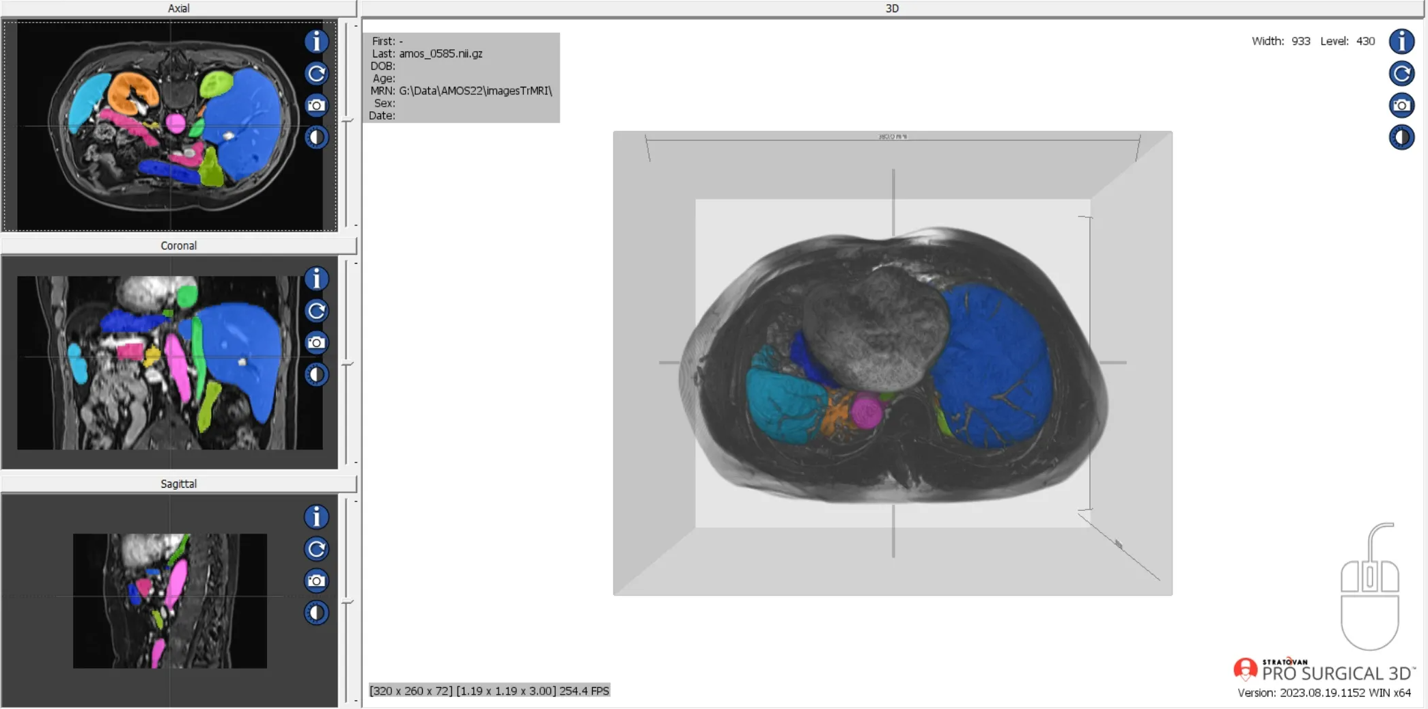Toggle contrast adjustment on the Axial view
The height and width of the screenshot is (709, 1428).
[316, 137]
